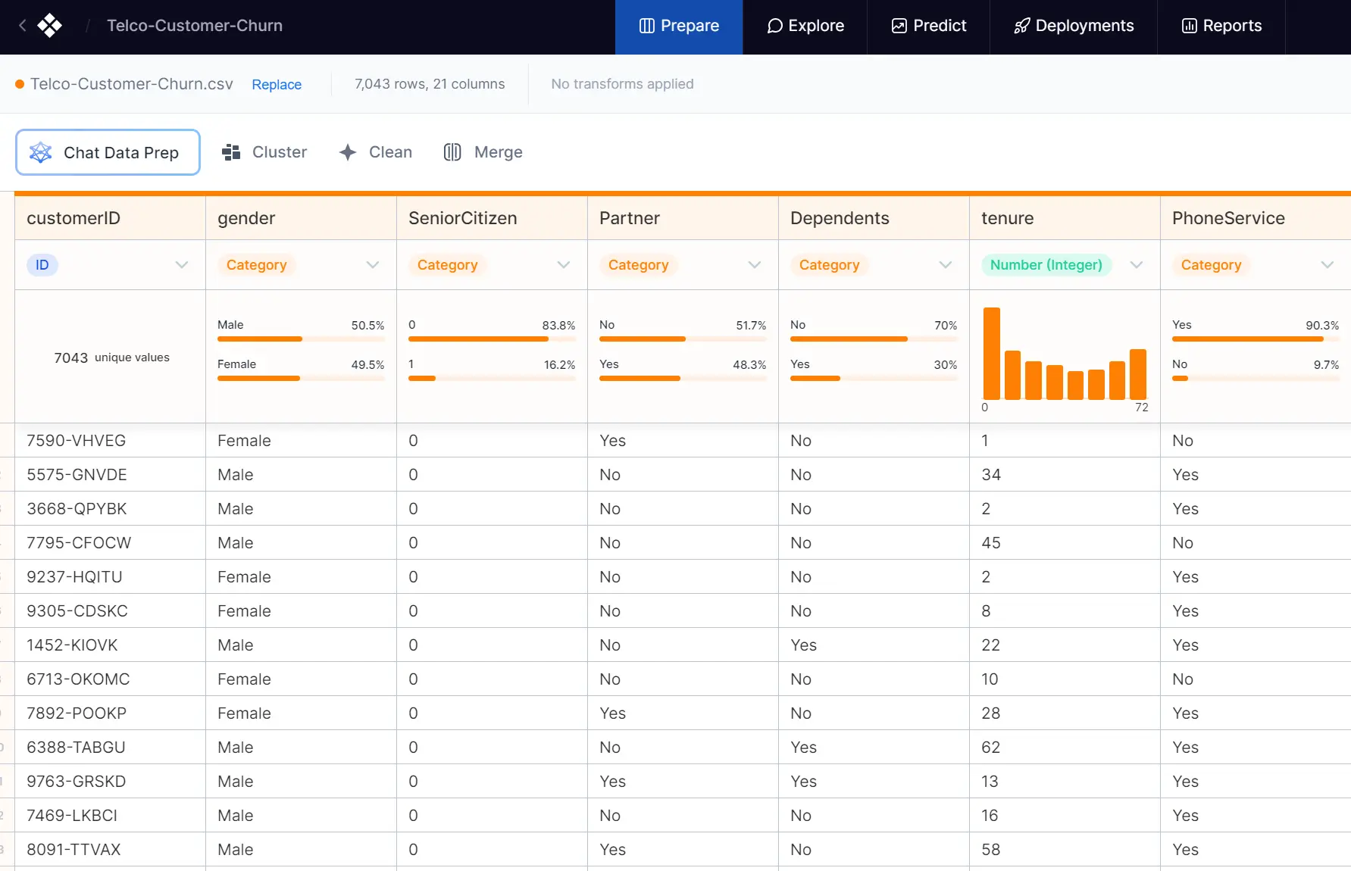Click the Chat Data Prep sparkle icon

pos(41,153)
